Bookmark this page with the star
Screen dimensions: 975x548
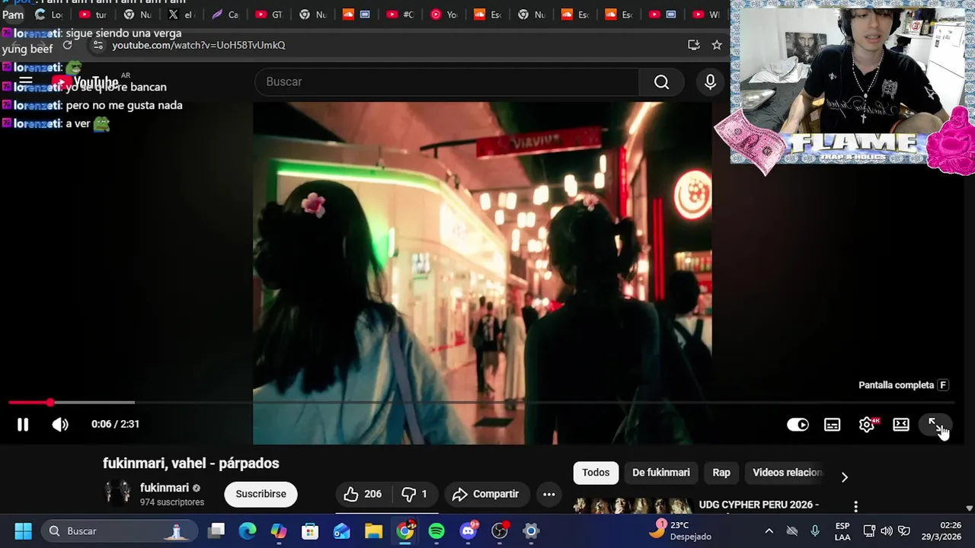click(717, 45)
